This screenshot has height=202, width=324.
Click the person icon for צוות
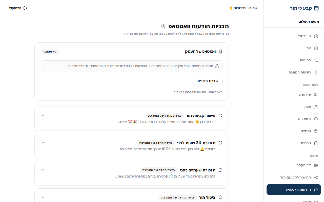tap(316, 107)
